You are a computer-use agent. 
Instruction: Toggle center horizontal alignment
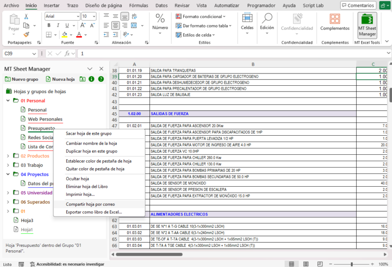coord(115,25)
